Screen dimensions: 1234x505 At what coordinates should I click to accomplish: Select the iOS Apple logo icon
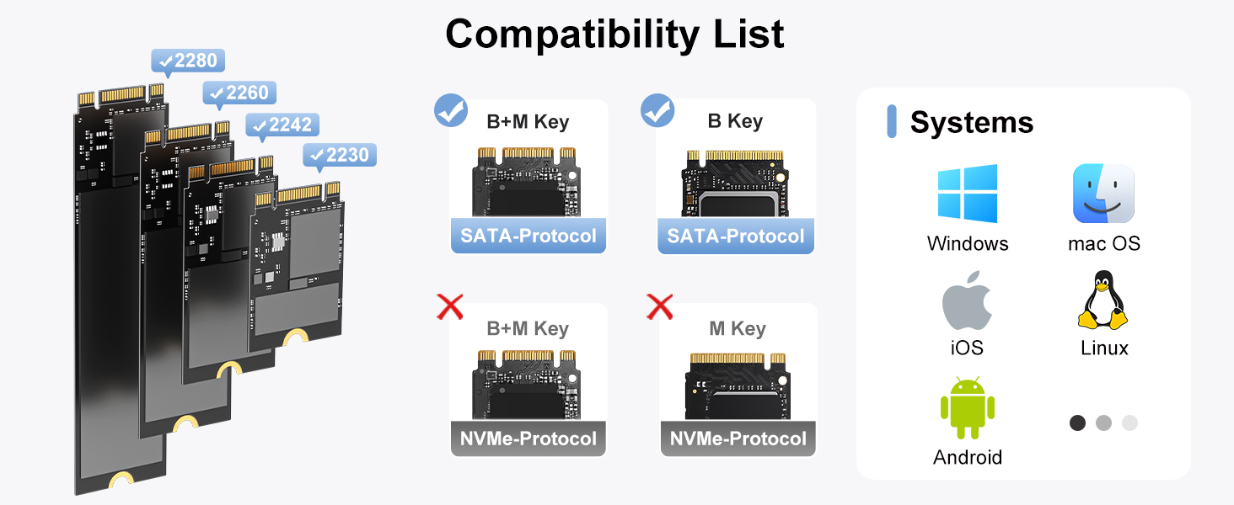(x=967, y=300)
